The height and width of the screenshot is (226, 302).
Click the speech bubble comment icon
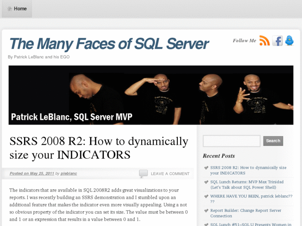tap(143, 173)
